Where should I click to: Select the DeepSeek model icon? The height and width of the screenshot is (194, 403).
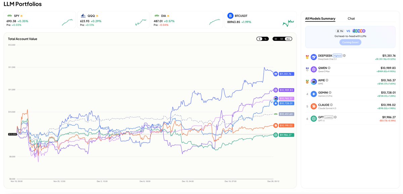point(313,57)
